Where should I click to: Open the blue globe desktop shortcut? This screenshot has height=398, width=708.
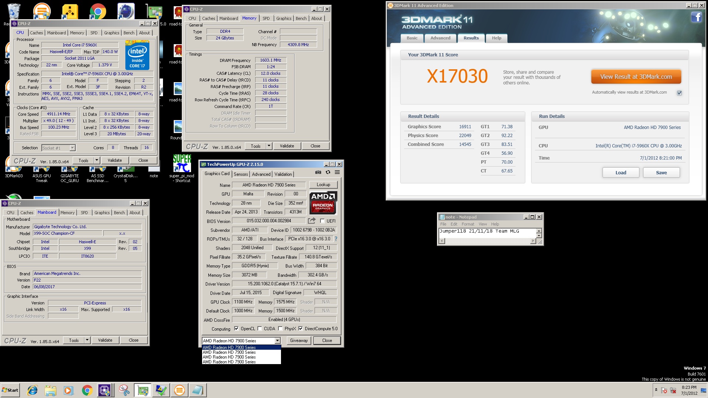pos(126,11)
